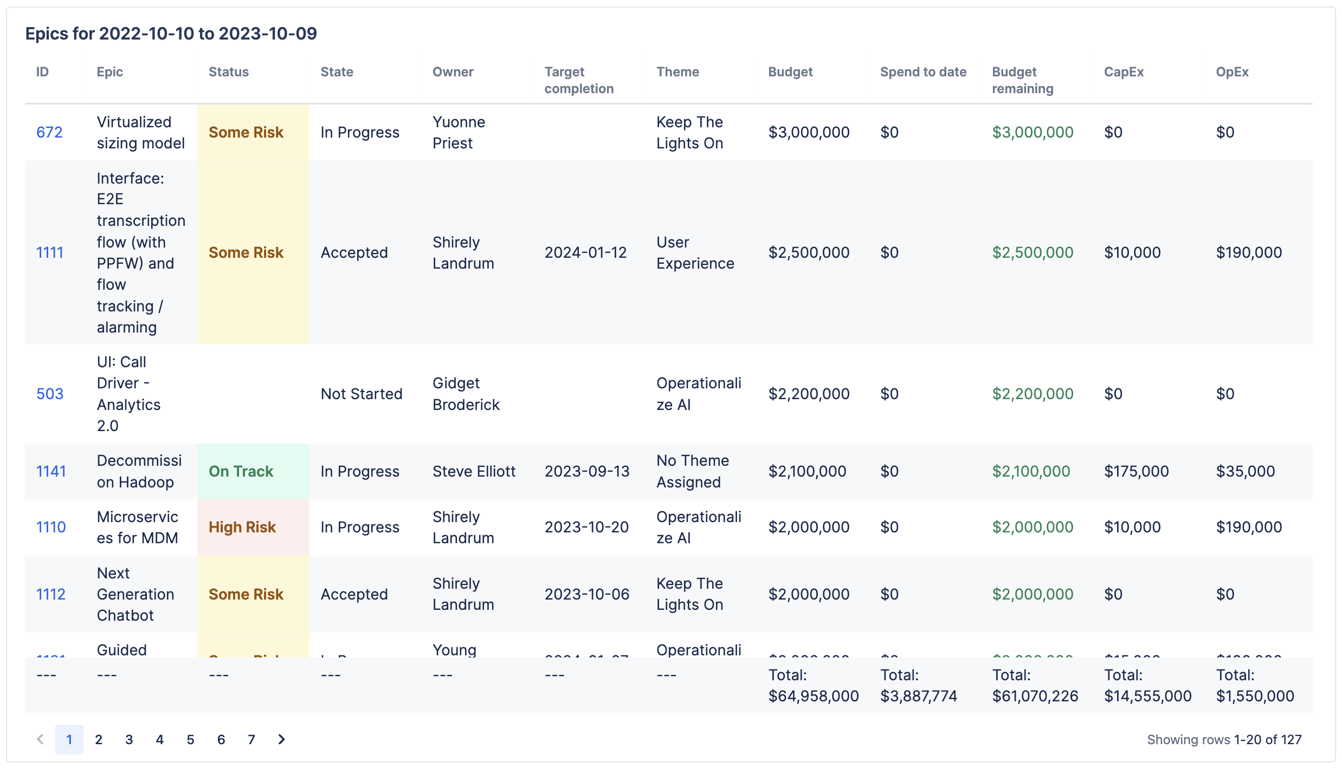The height and width of the screenshot is (768, 1342).
Task: Open epic ID 1141 link
Action: point(51,471)
